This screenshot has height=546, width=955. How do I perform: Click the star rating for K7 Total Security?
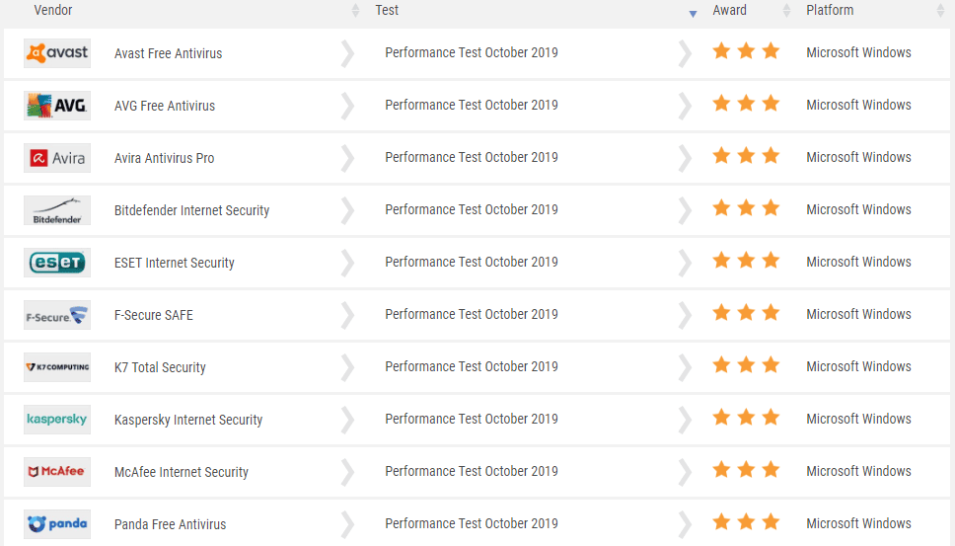(746, 365)
